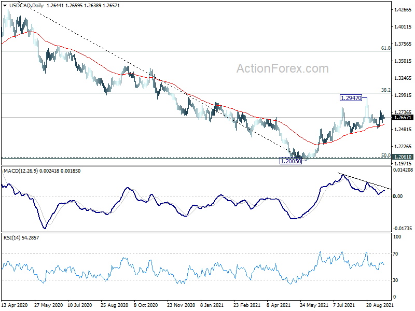Click the 1.26571 current price tag
This screenshot has height=311, width=415.
click(403, 118)
